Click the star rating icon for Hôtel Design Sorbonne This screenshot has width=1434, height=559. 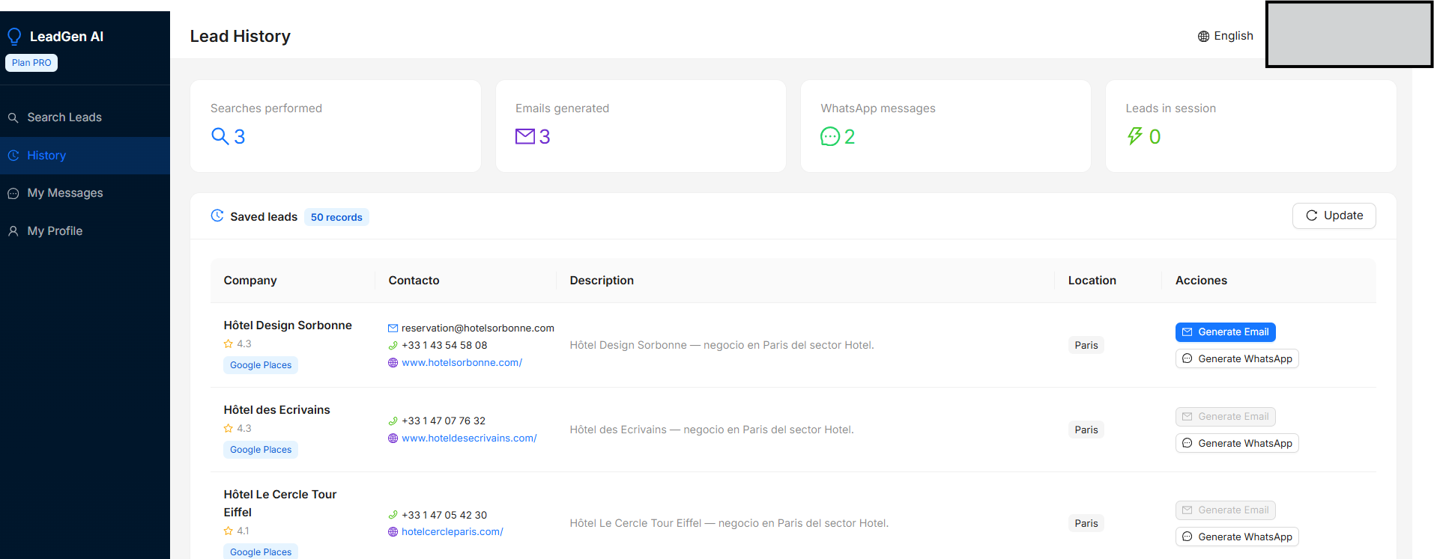(229, 344)
